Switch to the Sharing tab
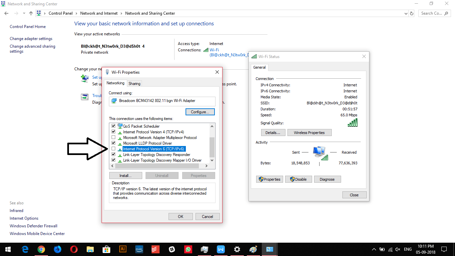 (134, 83)
